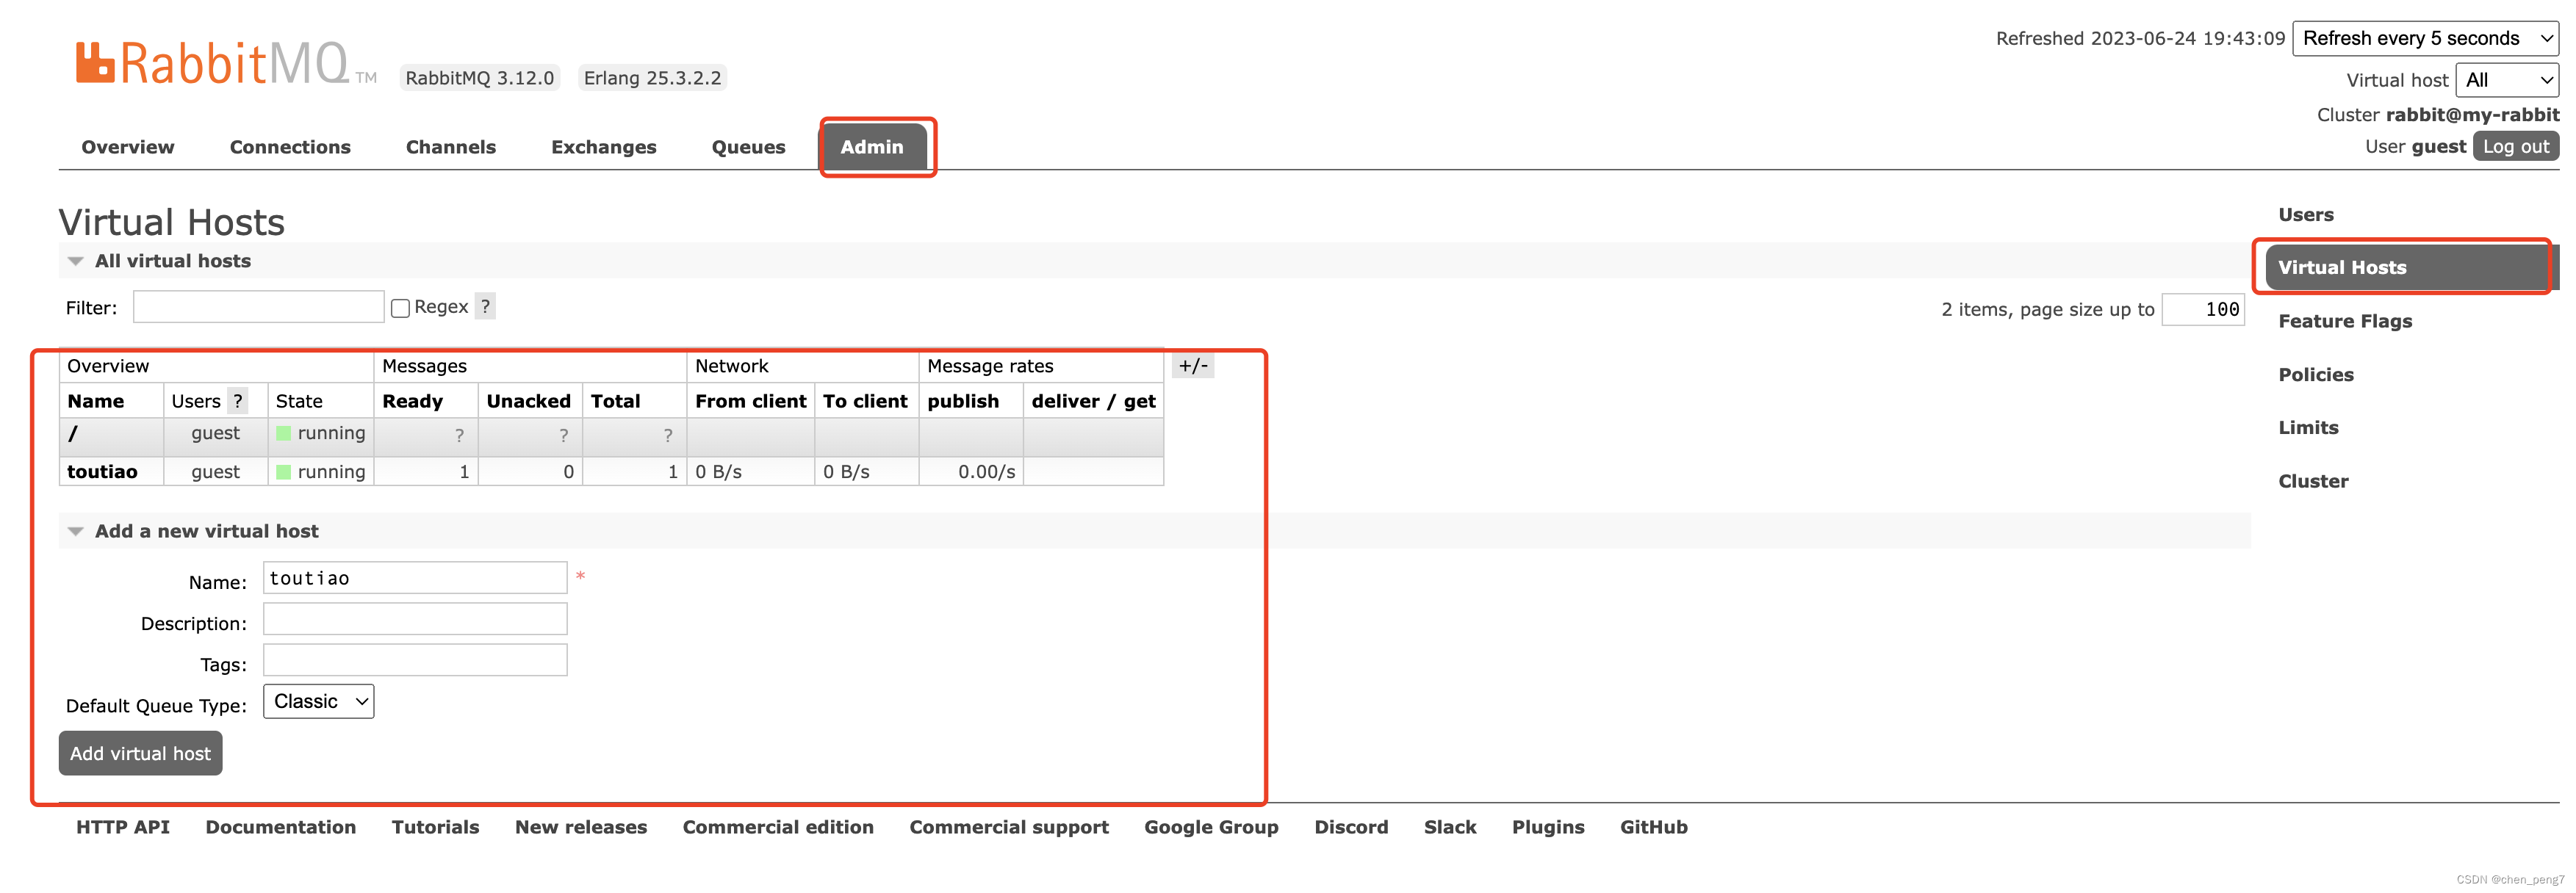
Task: Switch to the Exchanges tab
Action: pyautogui.click(x=604, y=147)
